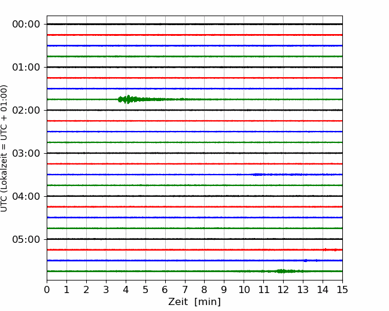Click the black trace at 00:00
The height and width of the screenshot is (311, 389).
click(x=194, y=24)
